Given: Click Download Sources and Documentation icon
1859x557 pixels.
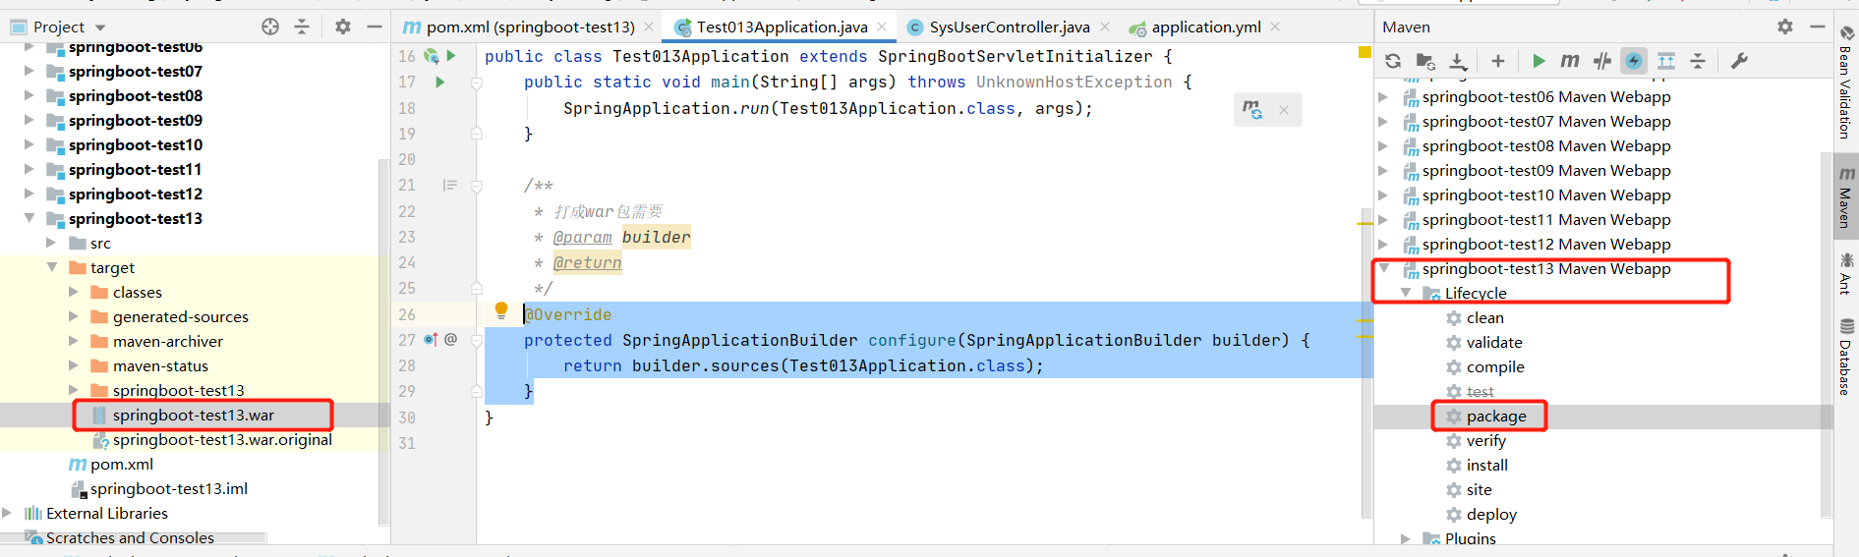Looking at the screenshot, I should (1458, 61).
